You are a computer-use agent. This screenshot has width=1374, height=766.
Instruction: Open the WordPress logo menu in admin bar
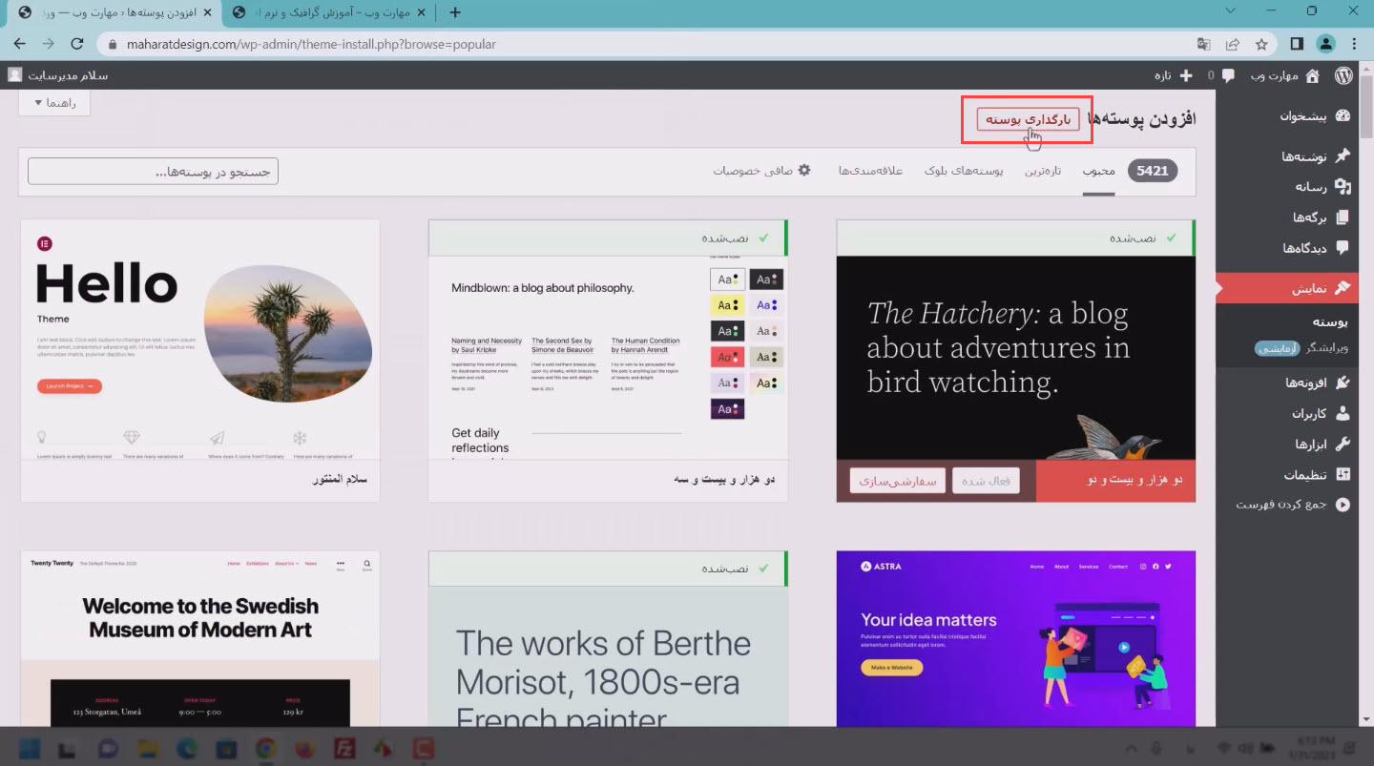pos(1343,75)
